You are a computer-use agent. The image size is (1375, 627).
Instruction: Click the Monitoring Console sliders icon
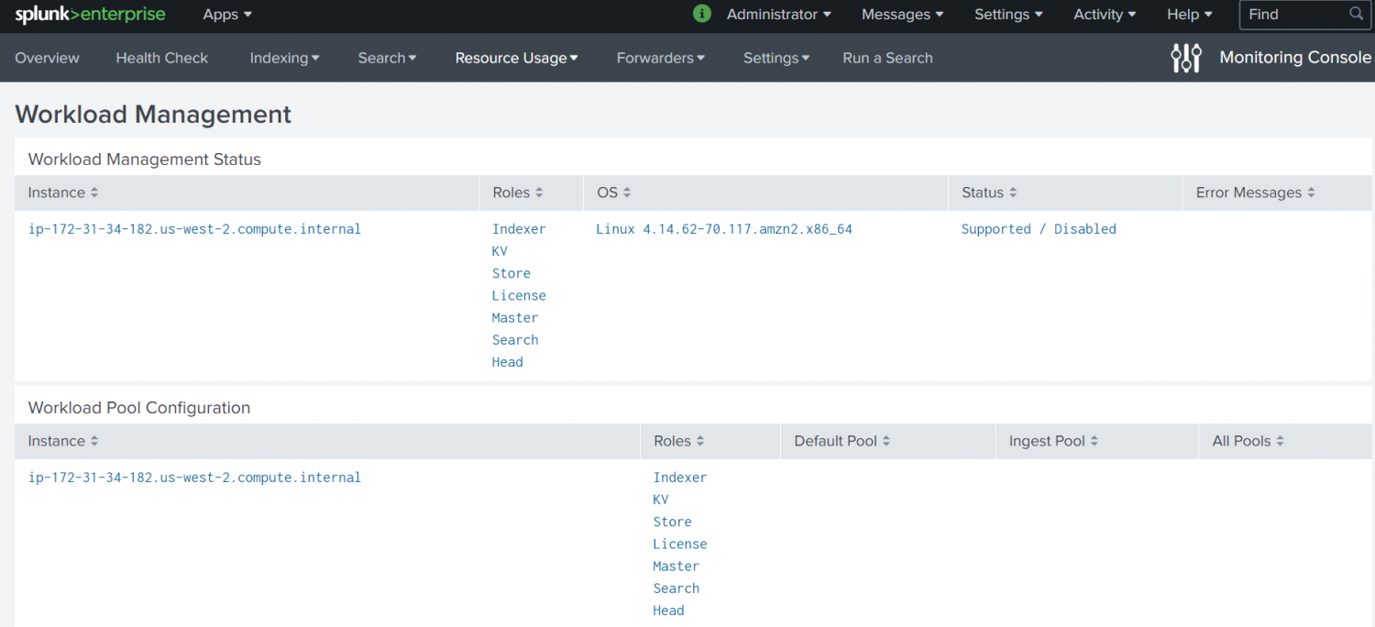click(x=1185, y=57)
